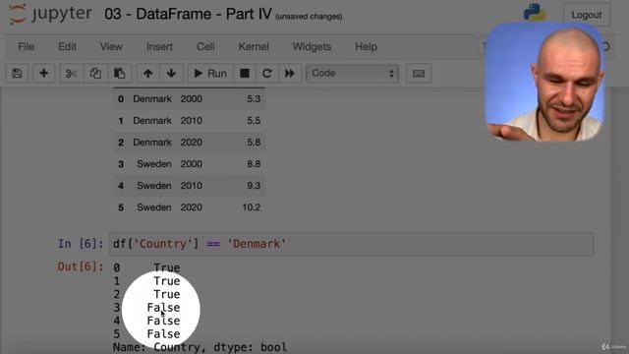This screenshot has width=629, height=354.
Task: Click Sweden in the 2020 row
Action: [x=154, y=207]
